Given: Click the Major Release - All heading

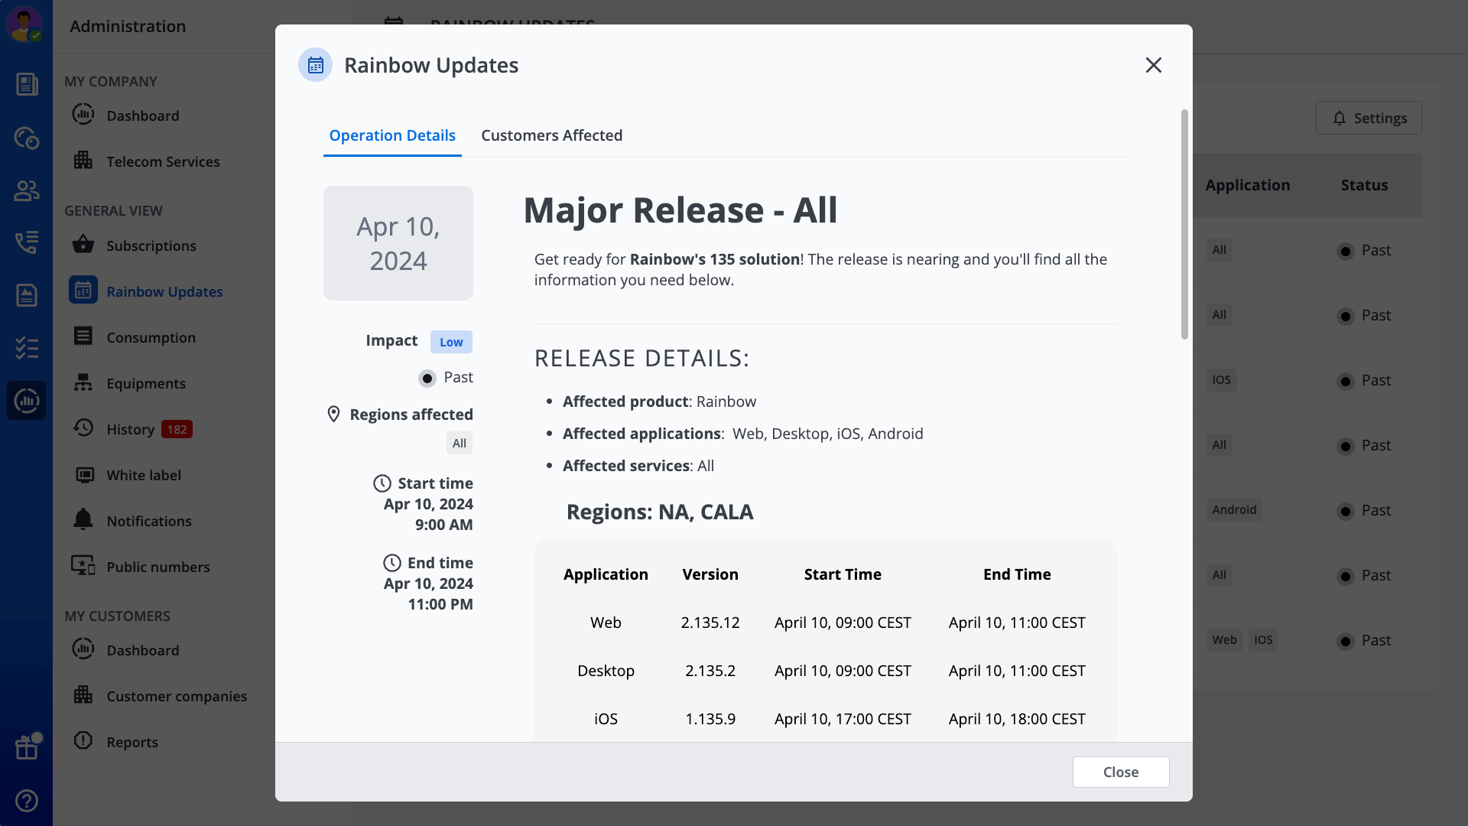Looking at the screenshot, I should [x=680, y=210].
